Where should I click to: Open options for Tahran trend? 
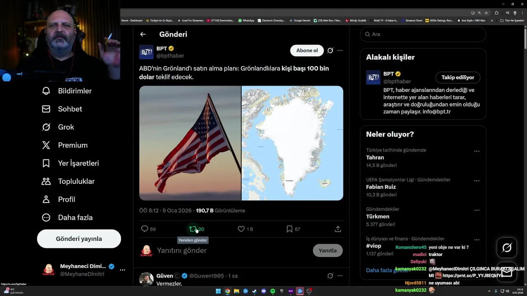[477, 151]
